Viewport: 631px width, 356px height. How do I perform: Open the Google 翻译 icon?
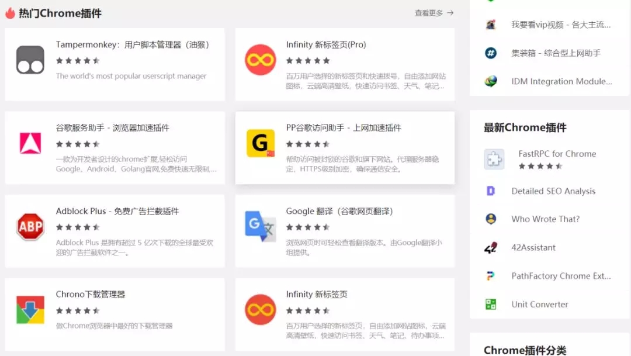coord(261,226)
